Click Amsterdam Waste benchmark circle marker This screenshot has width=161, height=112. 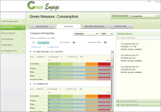click(x=49, y=75)
